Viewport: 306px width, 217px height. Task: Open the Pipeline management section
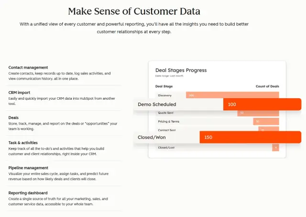tap(28, 168)
